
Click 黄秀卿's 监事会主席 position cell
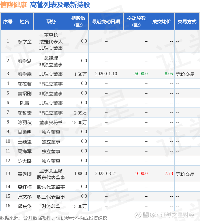click(51, 174)
